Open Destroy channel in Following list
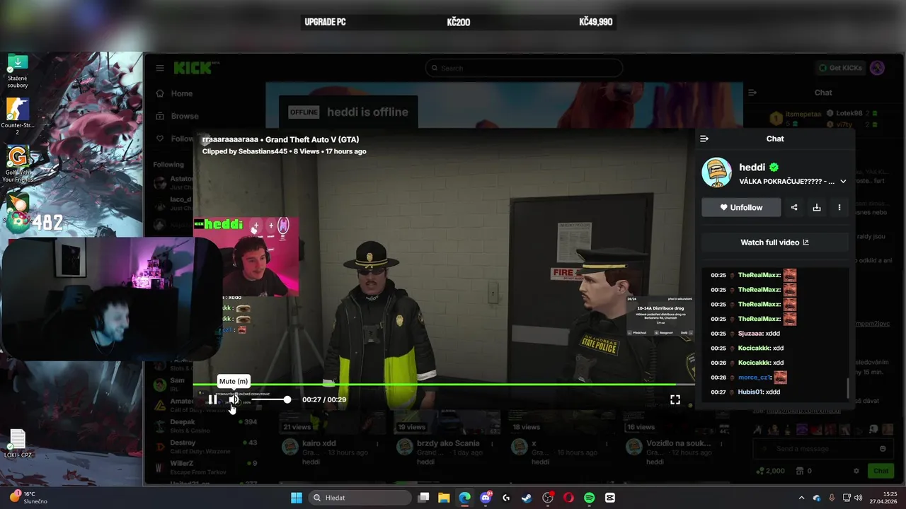Image resolution: width=906 pixels, height=509 pixels. [x=205, y=446]
